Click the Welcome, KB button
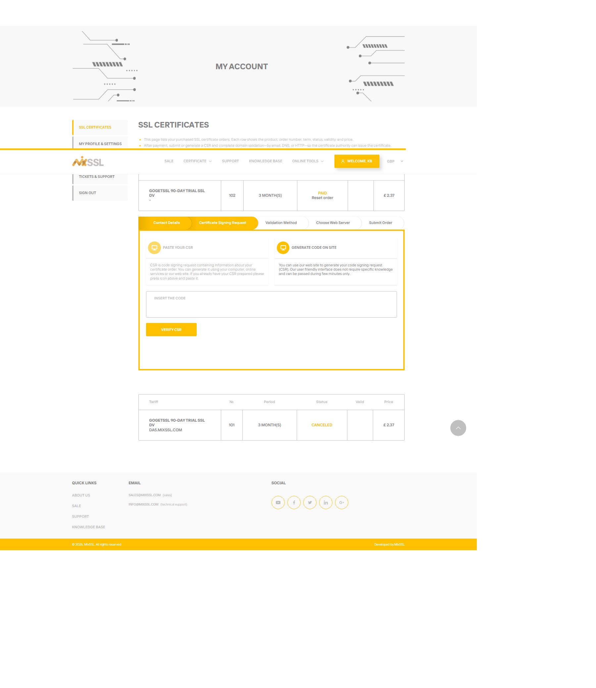Screen dimensions: 596x688 357,161
